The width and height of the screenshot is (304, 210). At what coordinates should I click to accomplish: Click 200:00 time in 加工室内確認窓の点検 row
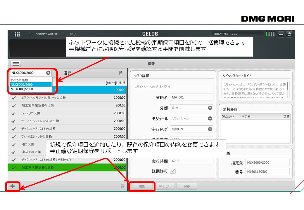point(120,105)
